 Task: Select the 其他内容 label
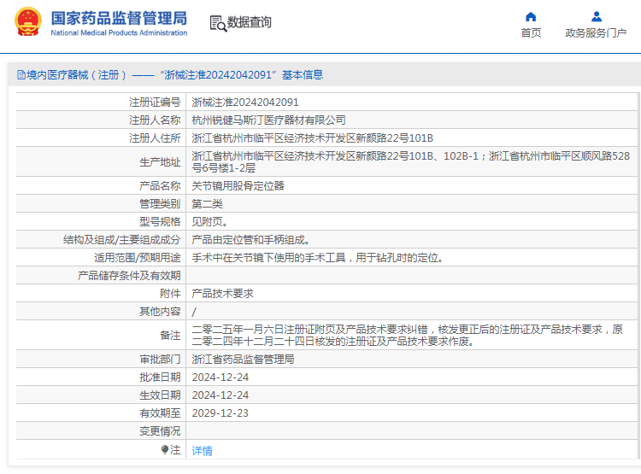(x=160, y=312)
